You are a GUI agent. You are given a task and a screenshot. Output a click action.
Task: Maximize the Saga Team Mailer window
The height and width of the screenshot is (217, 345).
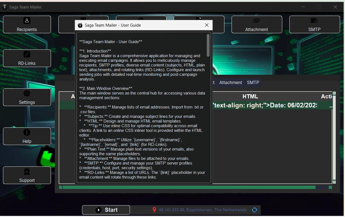coord(319,7)
